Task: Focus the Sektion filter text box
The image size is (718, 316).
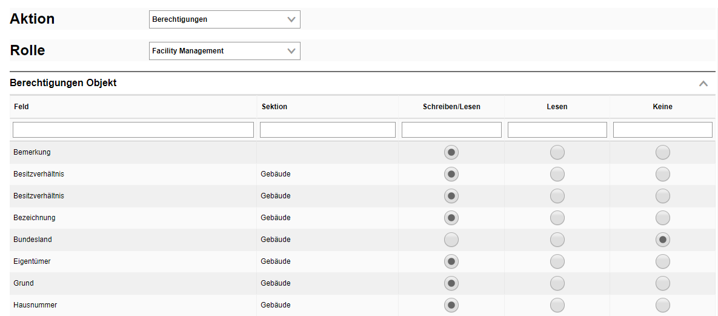Action: tap(327, 130)
